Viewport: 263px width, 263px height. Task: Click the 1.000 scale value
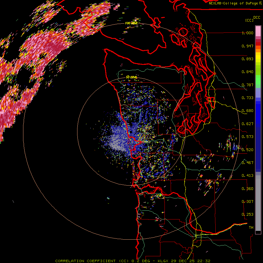248,33
